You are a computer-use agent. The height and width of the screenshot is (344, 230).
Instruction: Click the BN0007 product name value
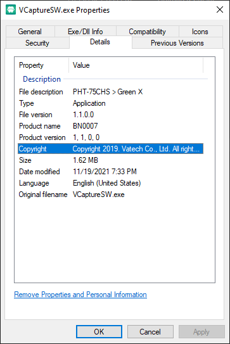coord(86,126)
